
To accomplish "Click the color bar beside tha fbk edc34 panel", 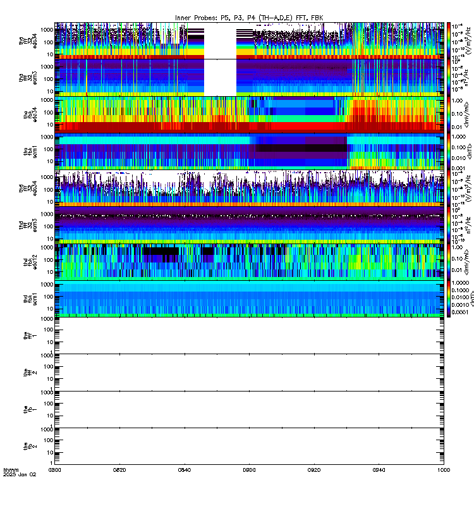I will 449,114.
